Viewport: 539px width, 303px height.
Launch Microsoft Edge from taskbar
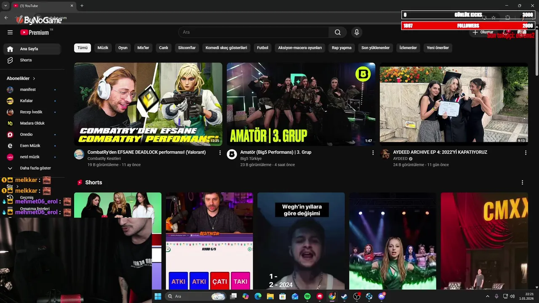pyautogui.click(x=258, y=296)
